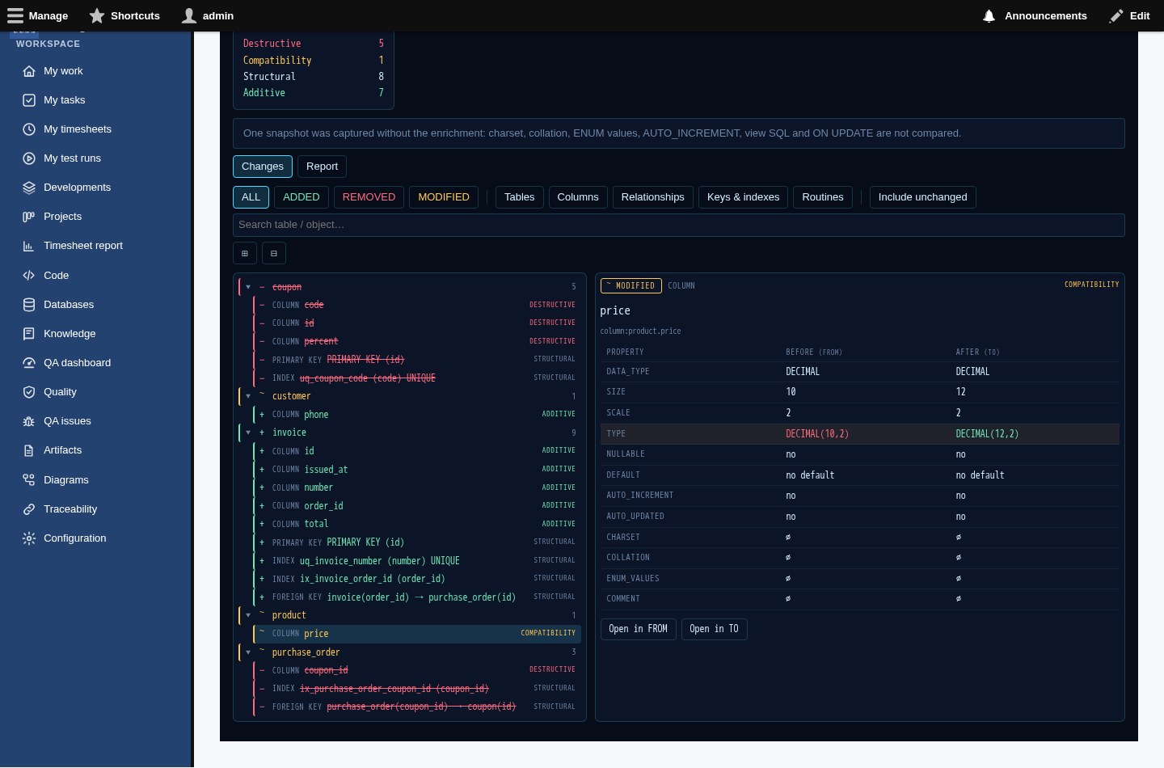This screenshot has height=768, width=1164.
Task: Select the customer phone column row
Action: click(x=417, y=415)
